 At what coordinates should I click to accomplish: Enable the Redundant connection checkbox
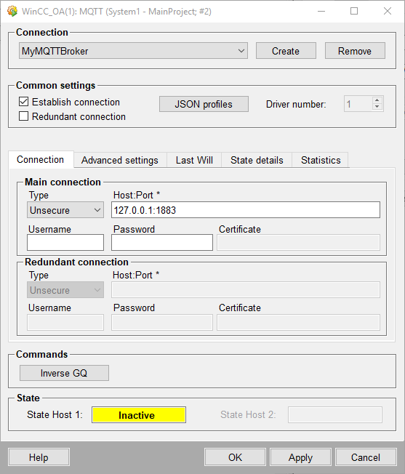coord(23,116)
